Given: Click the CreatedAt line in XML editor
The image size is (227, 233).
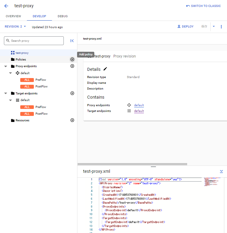Looking at the screenshot, I should [129, 195].
